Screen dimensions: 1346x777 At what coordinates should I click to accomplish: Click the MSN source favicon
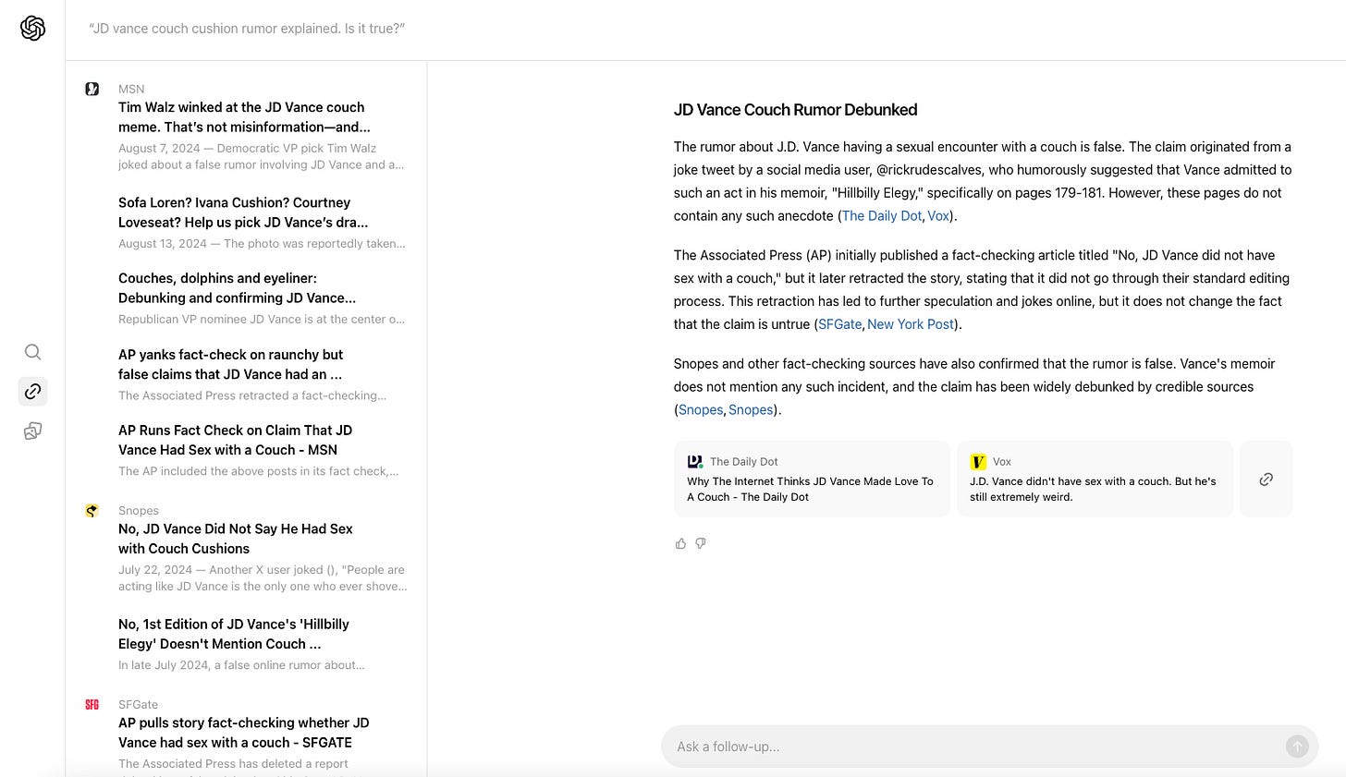pyautogui.click(x=92, y=89)
